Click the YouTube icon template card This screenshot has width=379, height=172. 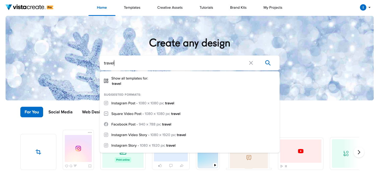(x=300, y=151)
